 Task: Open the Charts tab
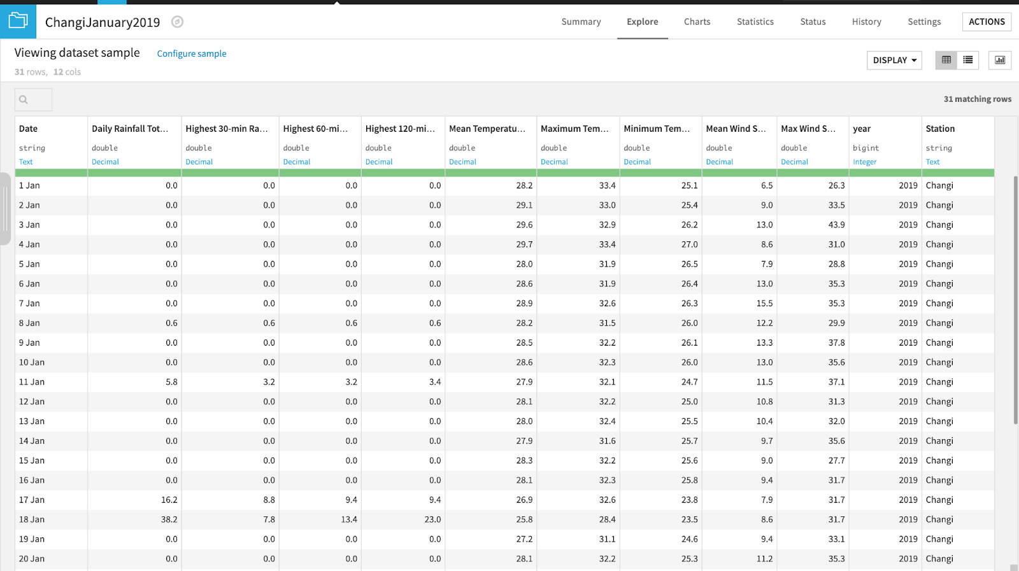point(697,22)
